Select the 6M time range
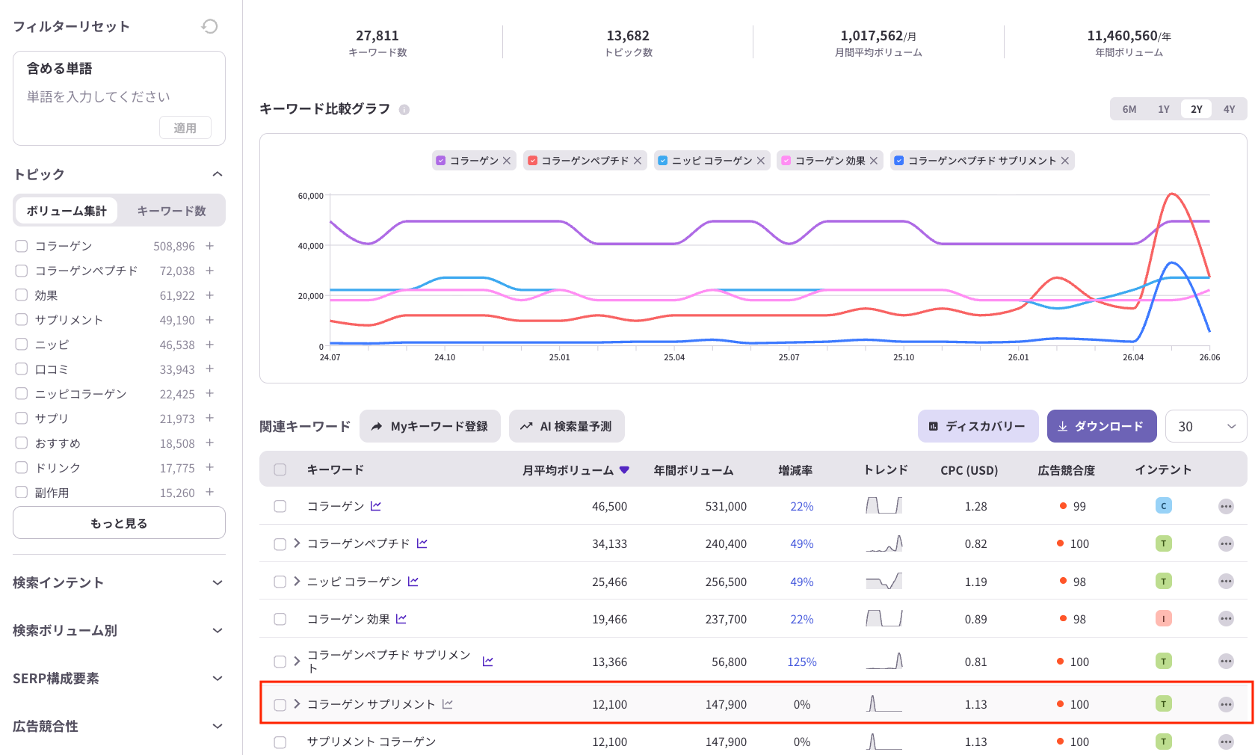 coord(1129,109)
